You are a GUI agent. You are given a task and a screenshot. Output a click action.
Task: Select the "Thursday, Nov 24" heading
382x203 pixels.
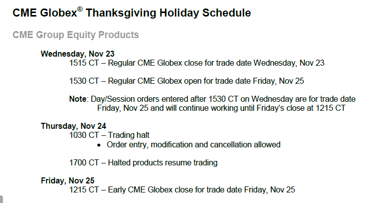point(73,126)
